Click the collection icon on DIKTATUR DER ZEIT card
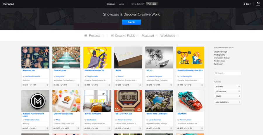The height and width of the screenshot is (135, 263). [140, 129]
